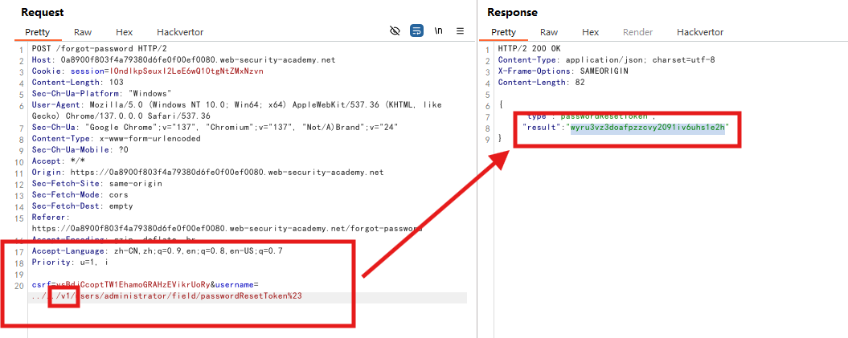The height and width of the screenshot is (338, 848).
Task: Click the Sec-Fetch-Mode cors line
Action: (82, 195)
